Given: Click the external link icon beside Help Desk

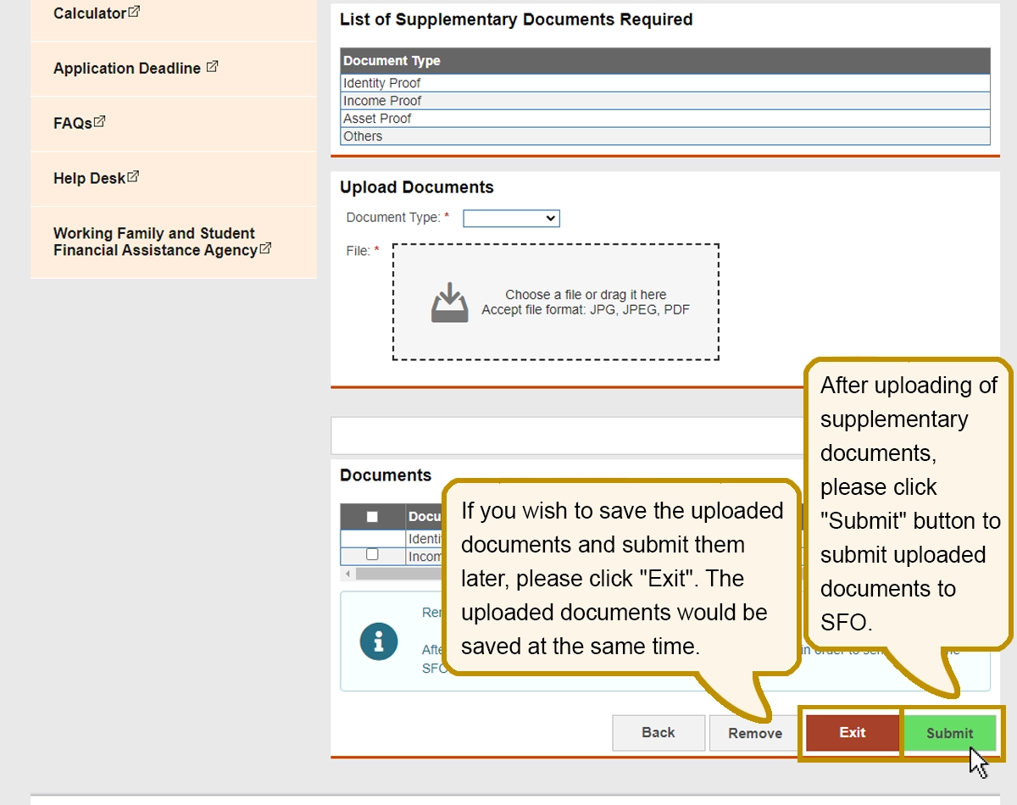Looking at the screenshot, I should [x=133, y=176].
